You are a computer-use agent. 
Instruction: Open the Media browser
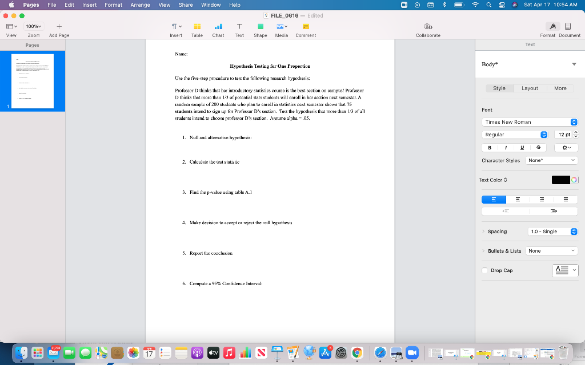[x=281, y=30]
